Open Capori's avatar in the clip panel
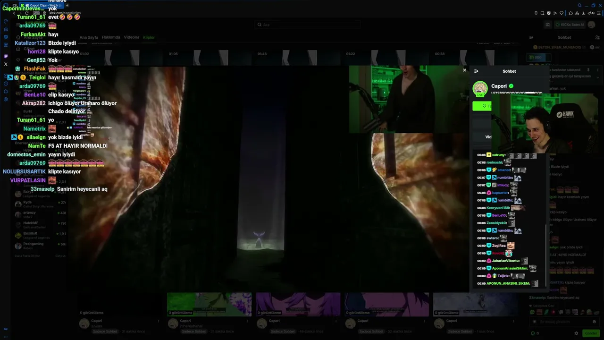604x340 pixels. (480, 89)
